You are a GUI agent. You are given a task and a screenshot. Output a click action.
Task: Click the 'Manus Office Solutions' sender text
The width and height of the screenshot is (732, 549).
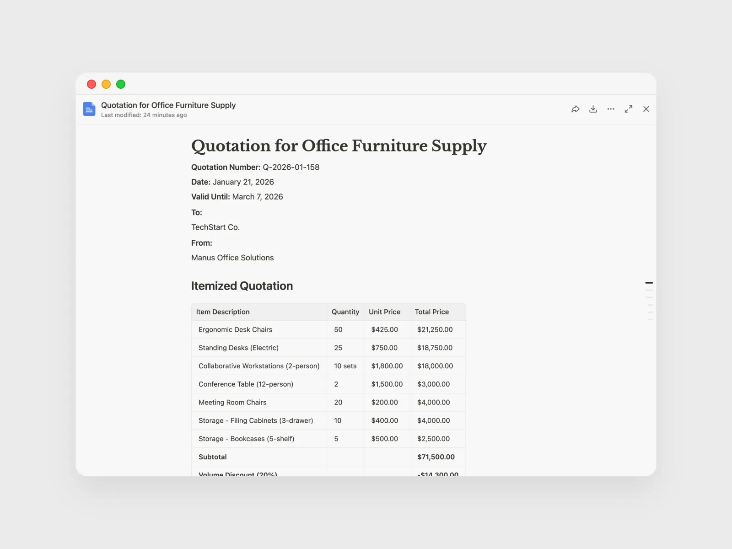(232, 258)
